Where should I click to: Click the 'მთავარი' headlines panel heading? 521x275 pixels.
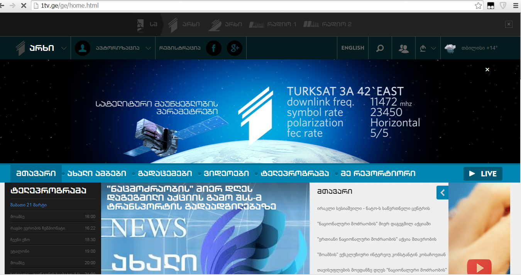pos(335,191)
